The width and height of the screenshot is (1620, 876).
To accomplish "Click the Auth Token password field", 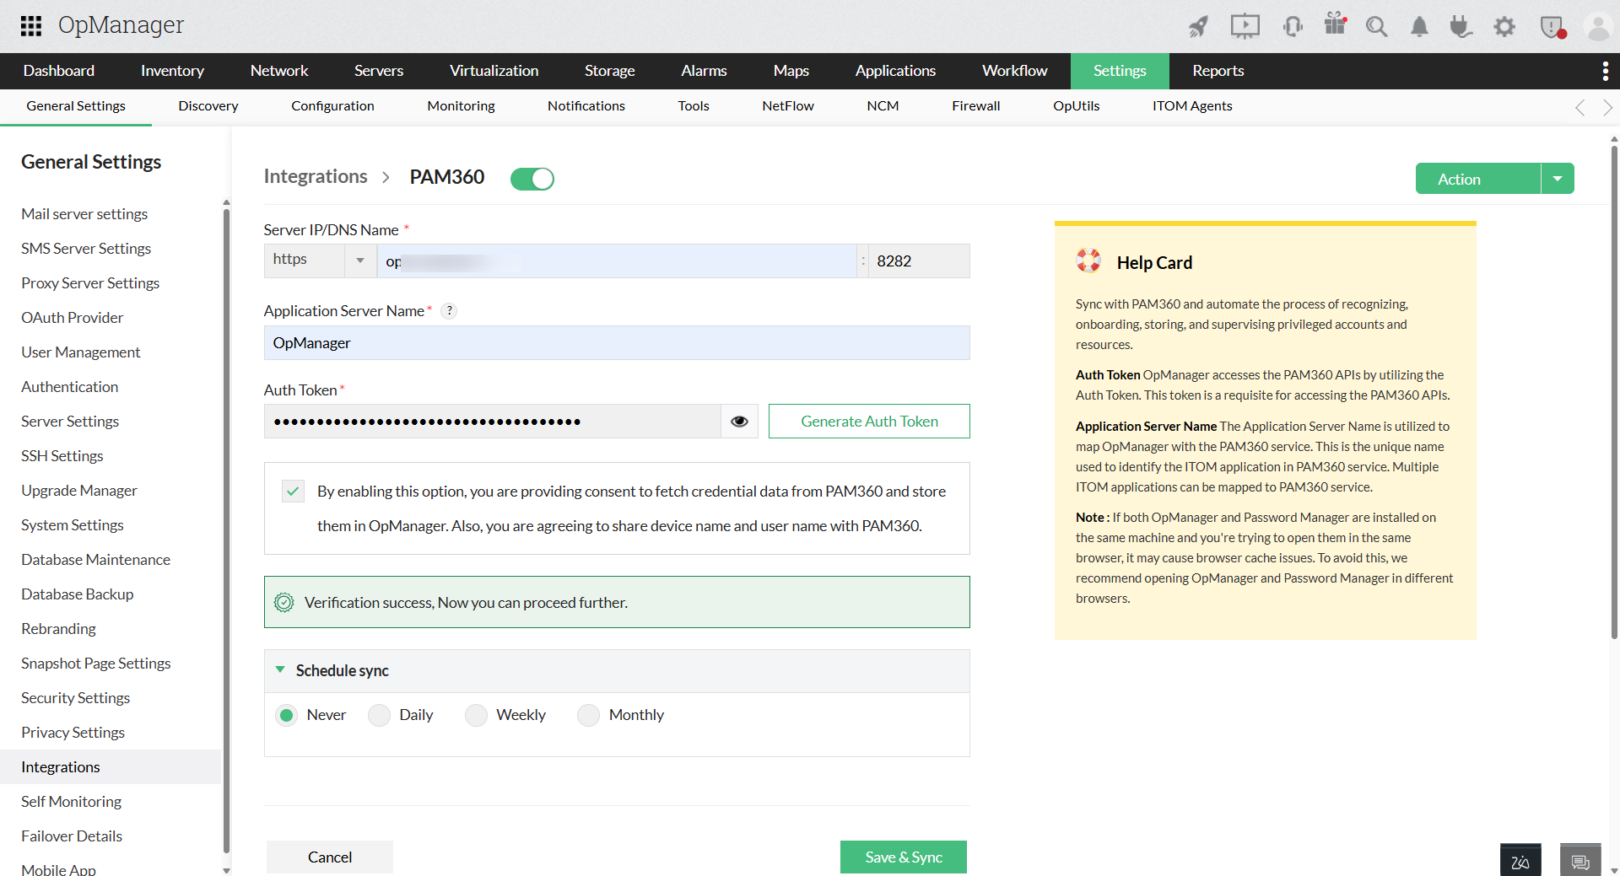I will tap(493, 422).
